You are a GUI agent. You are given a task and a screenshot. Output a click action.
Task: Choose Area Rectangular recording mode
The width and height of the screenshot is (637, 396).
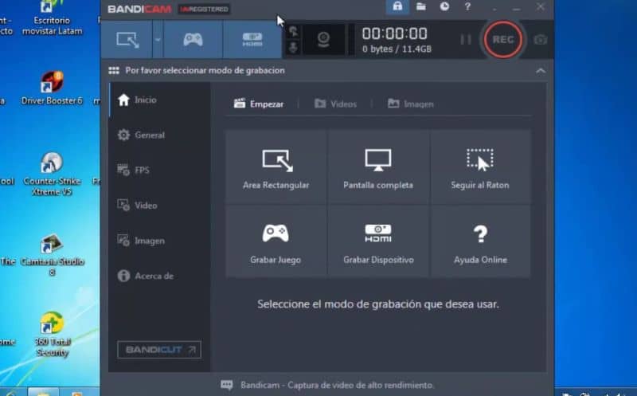tap(276, 167)
